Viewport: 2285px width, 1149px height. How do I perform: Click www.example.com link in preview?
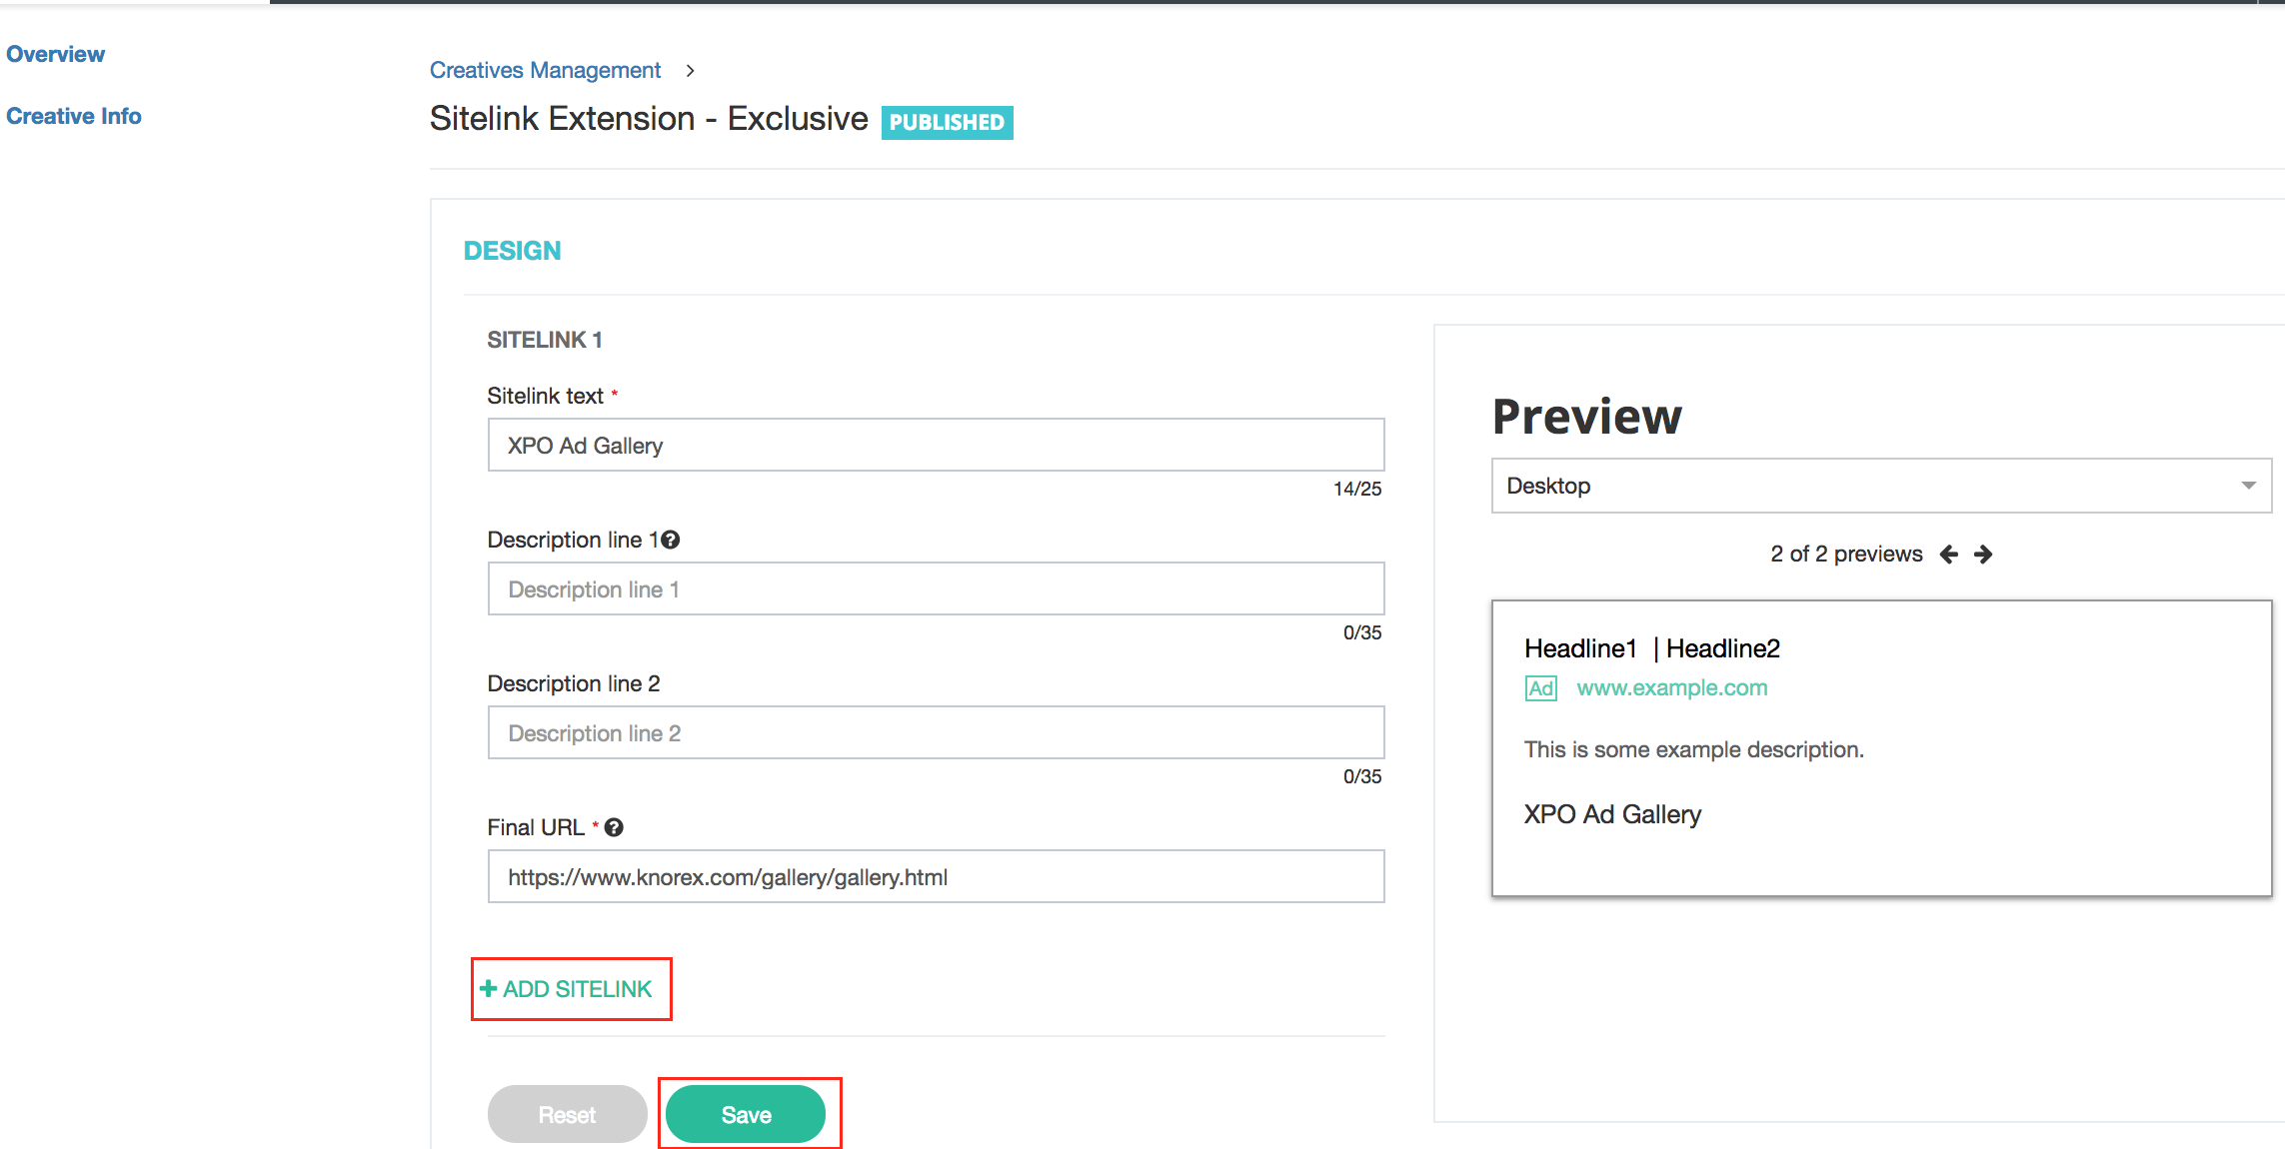point(1671,688)
